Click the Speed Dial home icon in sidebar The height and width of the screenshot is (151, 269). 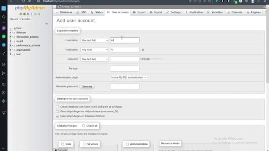4,17
